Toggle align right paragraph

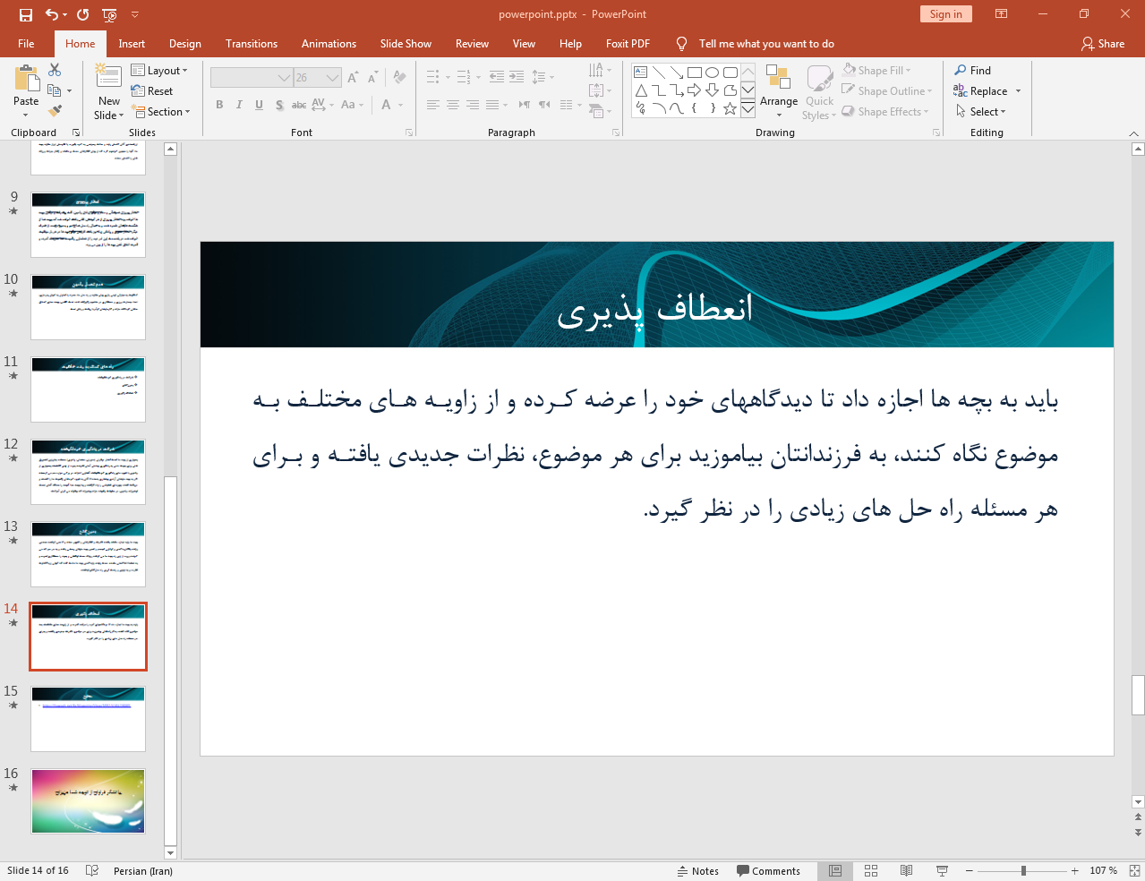coord(473,105)
